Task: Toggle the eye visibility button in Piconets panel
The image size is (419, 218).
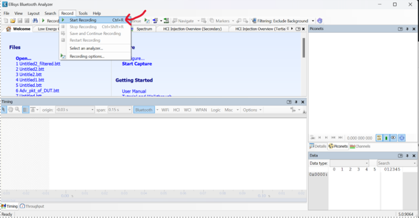Action: 394,138
